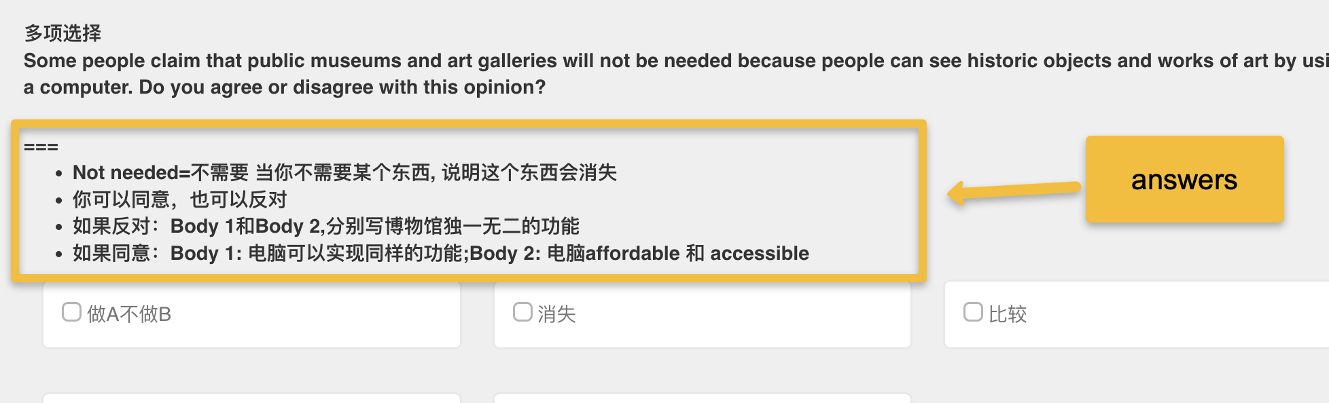Select the 你可以同意，也可以反对 bullet line
This screenshot has width=1329, height=403.
[180, 199]
